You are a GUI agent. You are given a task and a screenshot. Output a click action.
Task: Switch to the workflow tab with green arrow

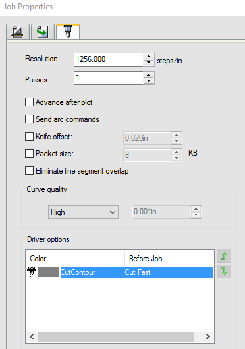click(43, 32)
